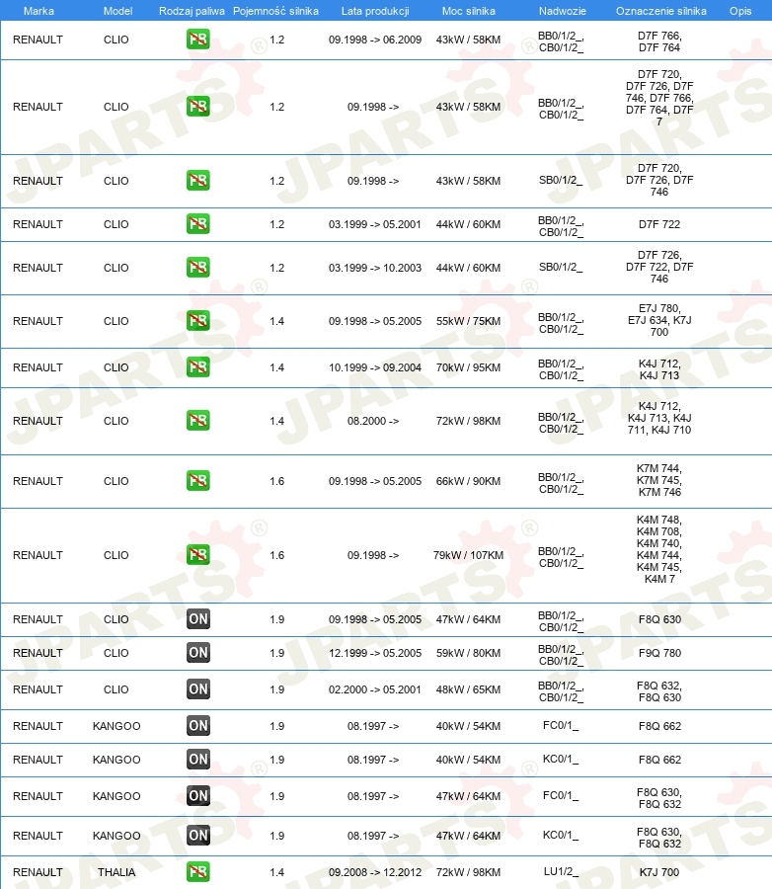The width and height of the screenshot is (772, 889).
Task: Click diesel ON icon in Kangoo KC0/1_ 40kW row
Action: 197,760
